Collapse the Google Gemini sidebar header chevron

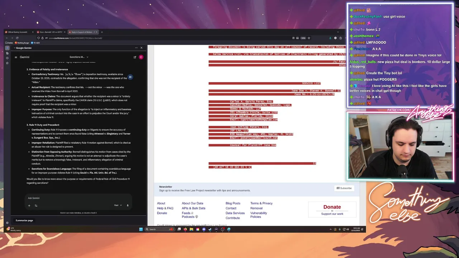tap(15, 48)
